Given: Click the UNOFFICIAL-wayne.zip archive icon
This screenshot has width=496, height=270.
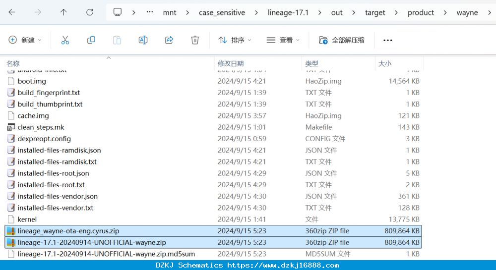Looking at the screenshot, I should point(11,243).
